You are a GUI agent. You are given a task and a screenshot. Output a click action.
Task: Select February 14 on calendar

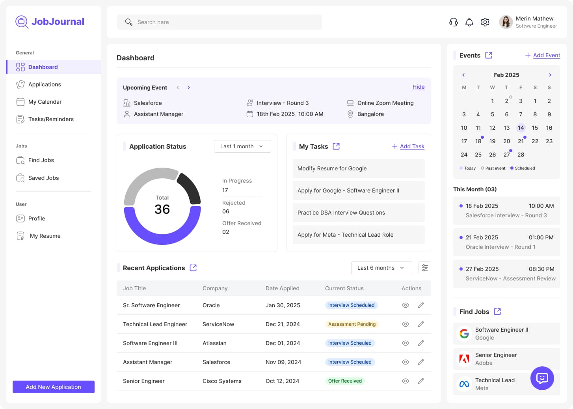521,128
